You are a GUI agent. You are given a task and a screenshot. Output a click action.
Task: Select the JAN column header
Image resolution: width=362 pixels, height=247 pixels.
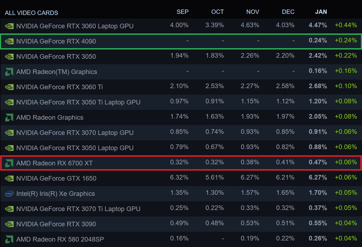point(321,12)
